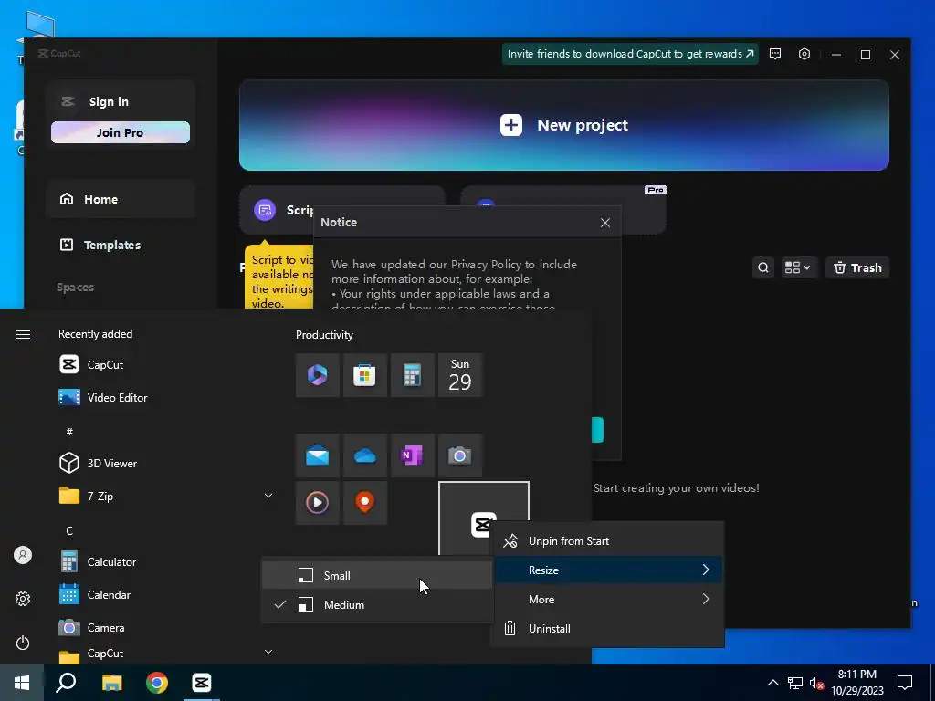Open Camera in app list
This screenshot has height=701, width=935.
[x=163, y=628]
